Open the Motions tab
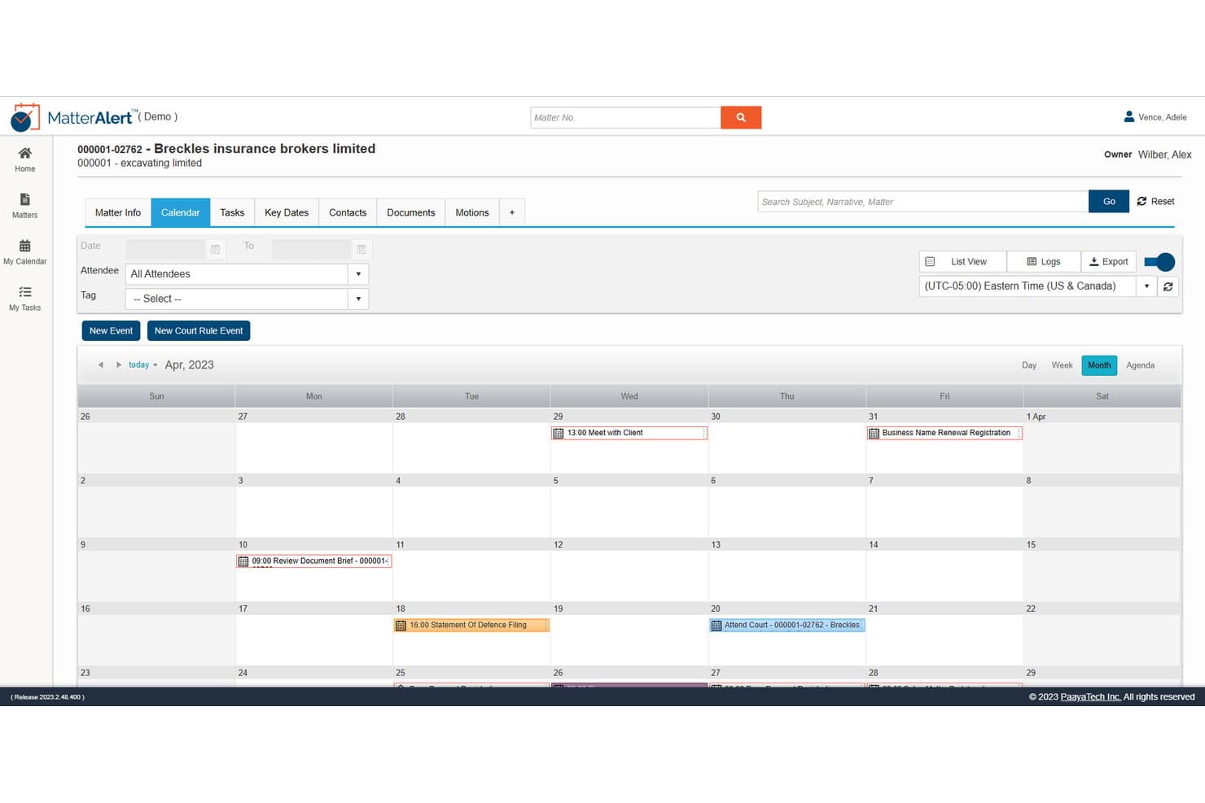1205x803 pixels. click(x=472, y=212)
